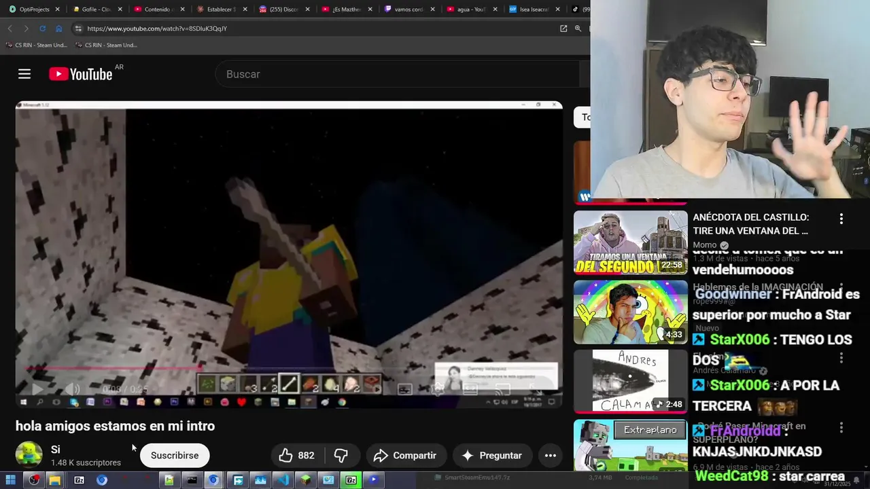Open ANÉCDOTA DEL CASTILLO video thumbnail

(631, 242)
